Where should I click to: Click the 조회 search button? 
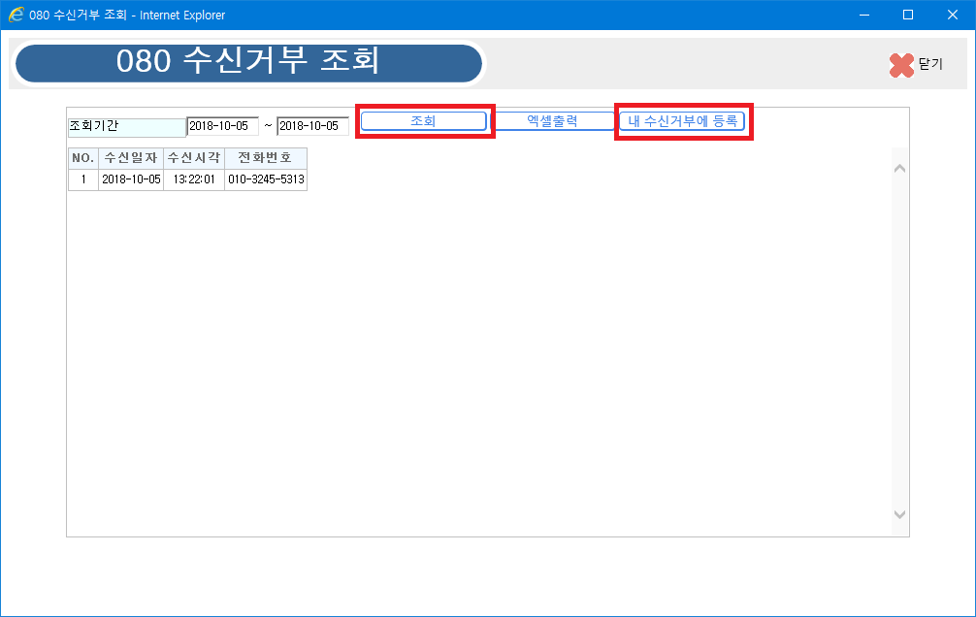coord(423,121)
